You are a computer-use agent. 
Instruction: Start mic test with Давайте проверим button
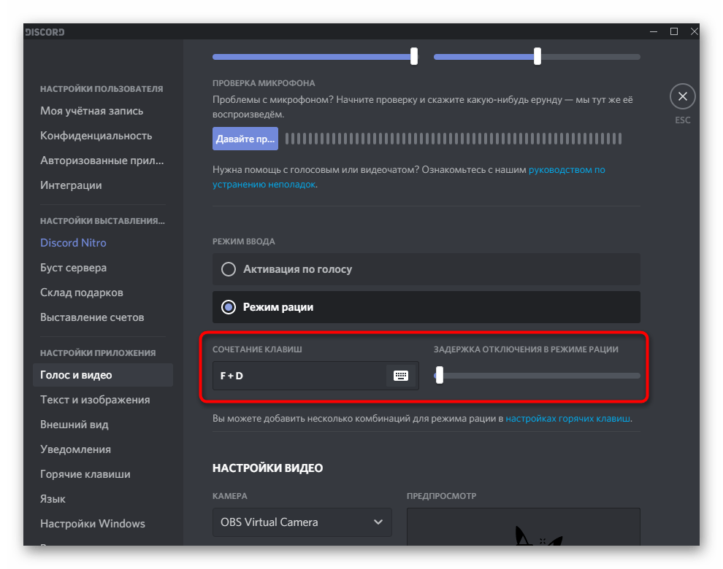[x=245, y=139]
